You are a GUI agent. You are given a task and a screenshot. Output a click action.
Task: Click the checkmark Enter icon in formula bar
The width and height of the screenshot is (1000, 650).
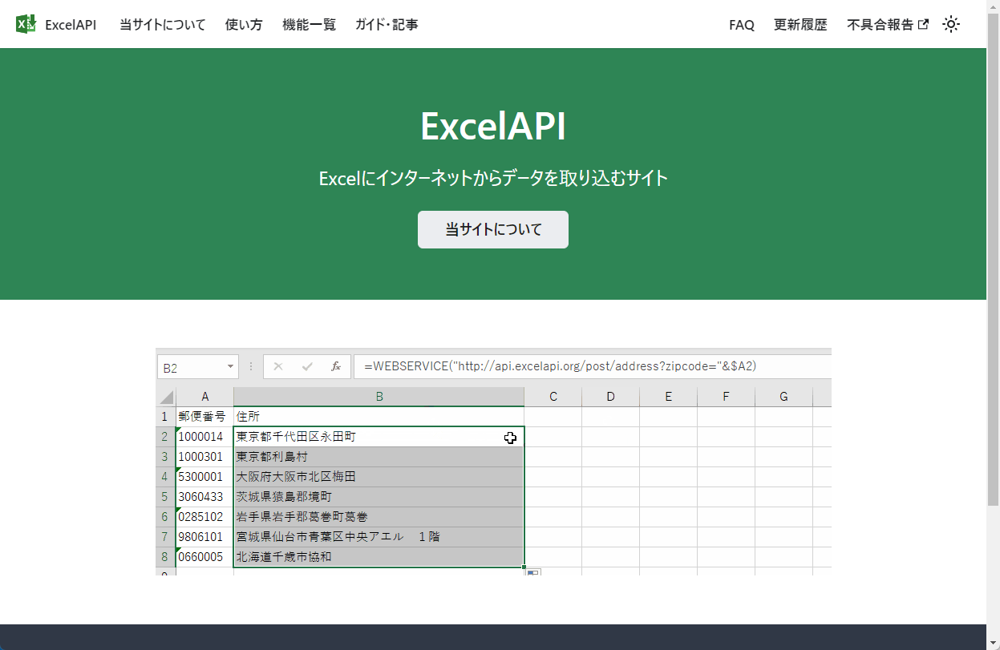point(307,366)
